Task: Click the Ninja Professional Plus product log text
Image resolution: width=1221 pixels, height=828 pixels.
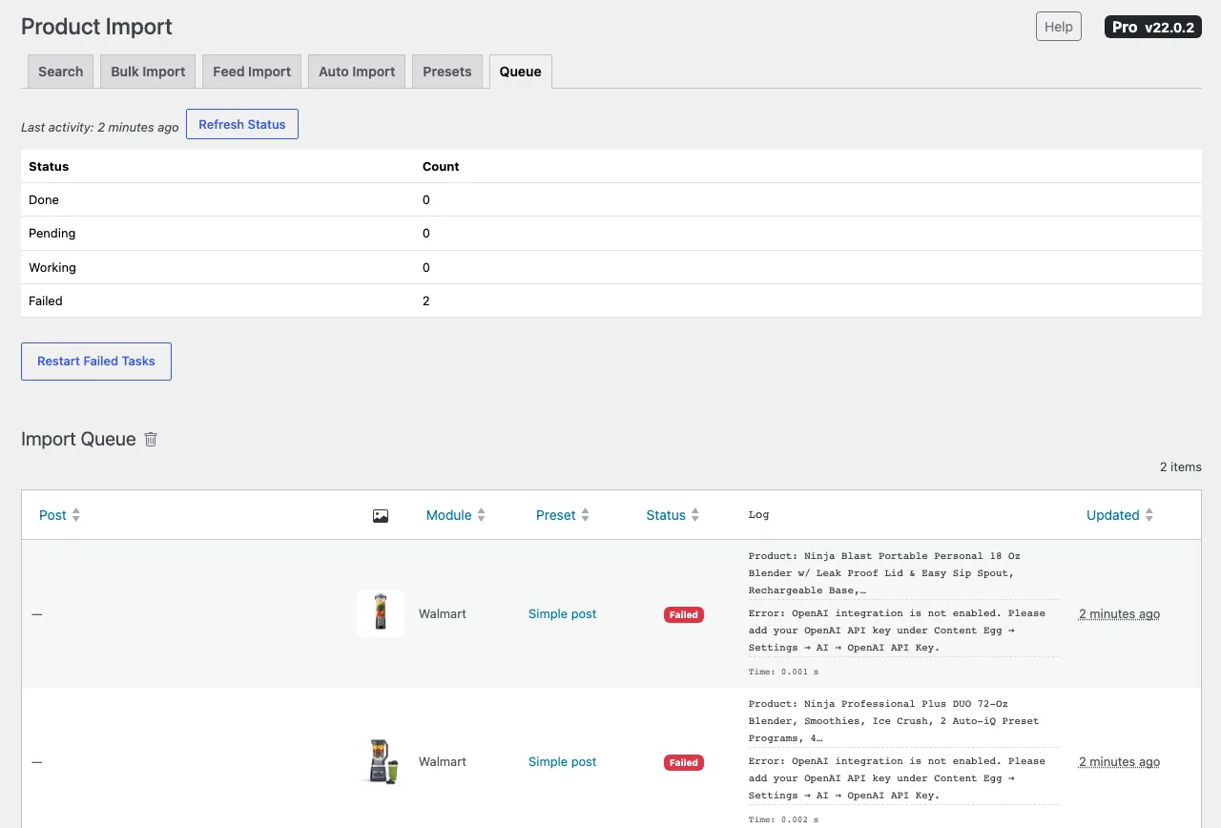Action: point(894,721)
